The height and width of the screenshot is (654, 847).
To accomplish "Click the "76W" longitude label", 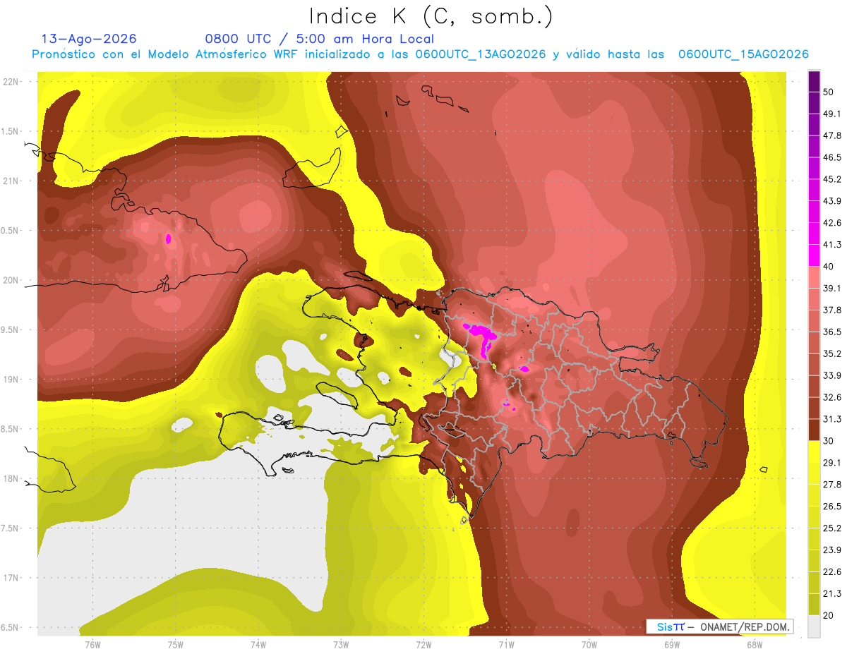I will [92, 644].
